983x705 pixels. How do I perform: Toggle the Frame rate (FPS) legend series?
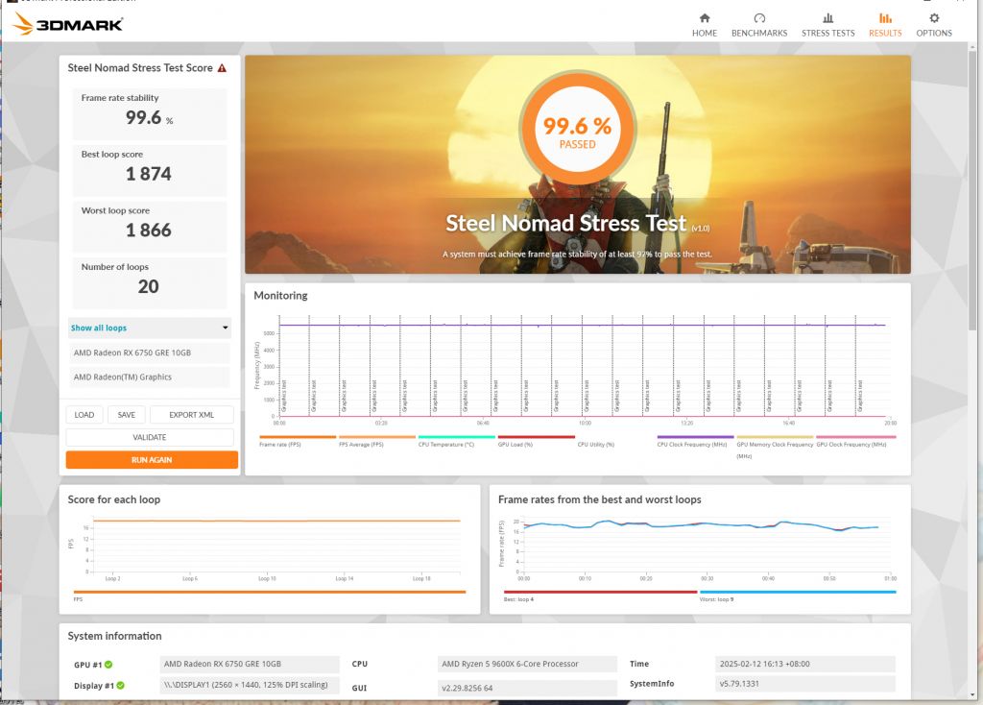(x=298, y=438)
